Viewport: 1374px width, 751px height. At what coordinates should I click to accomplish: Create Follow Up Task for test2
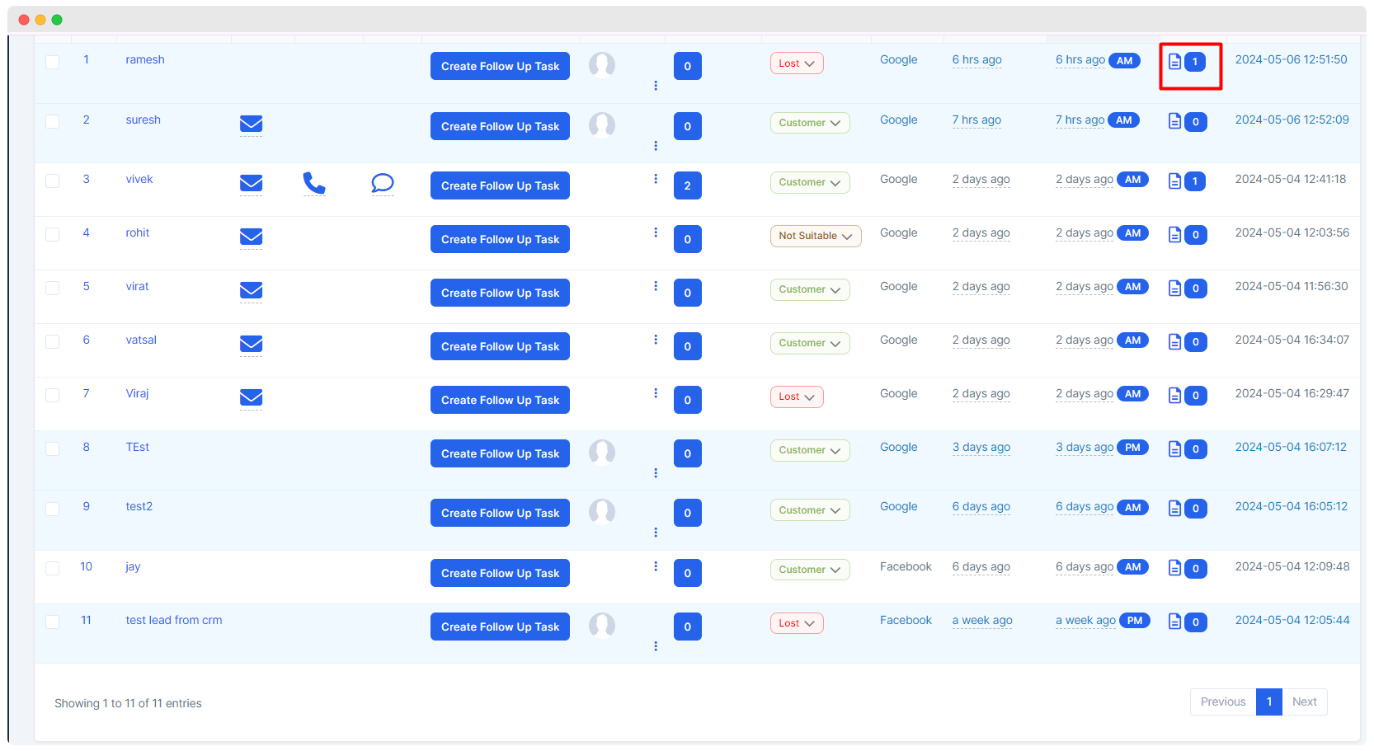coord(500,513)
